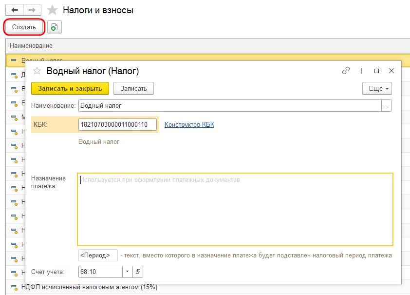Open the Счет учета 68.10 account card
The height and width of the screenshot is (295, 410).
tap(138, 272)
